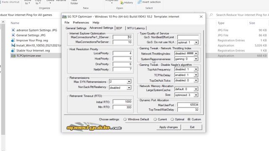269x151 pixels.
Task: Click the History icon in Explorer ribbon
Action: (122, 3)
